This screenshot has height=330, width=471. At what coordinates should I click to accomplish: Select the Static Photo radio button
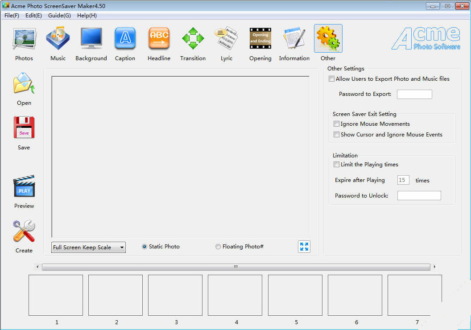click(x=145, y=247)
